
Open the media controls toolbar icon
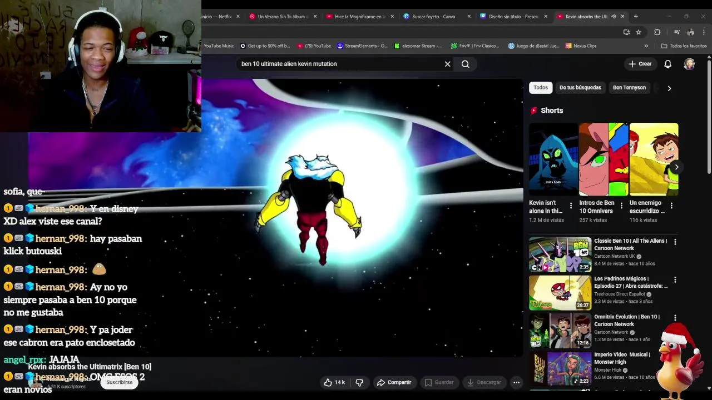(x=677, y=32)
